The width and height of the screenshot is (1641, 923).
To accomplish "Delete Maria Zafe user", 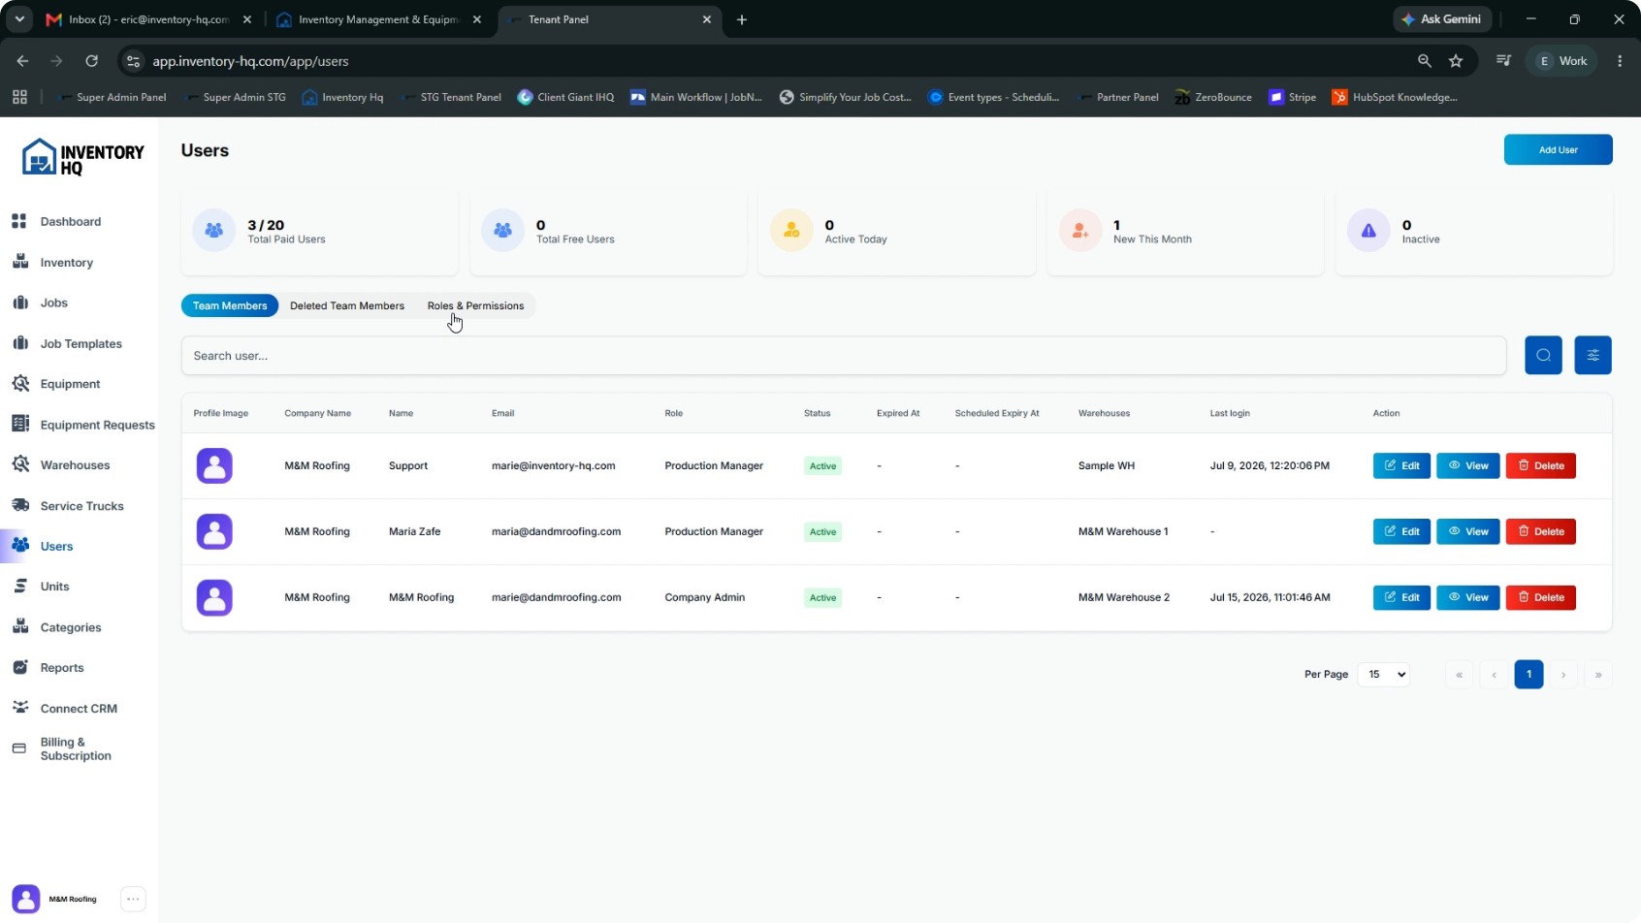I will click(1540, 531).
